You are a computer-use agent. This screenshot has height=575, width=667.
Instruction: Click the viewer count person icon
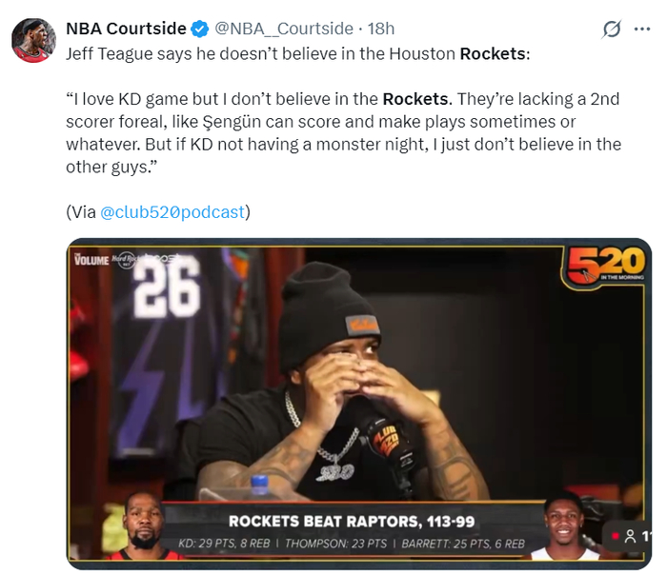(x=631, y=536)
